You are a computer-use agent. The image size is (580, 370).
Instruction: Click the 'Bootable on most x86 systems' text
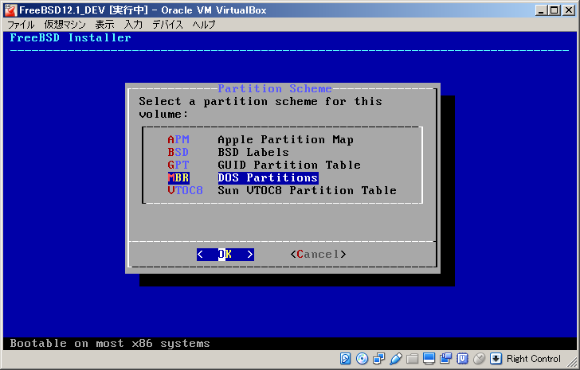pyautogui.click(x=110, y=344)
